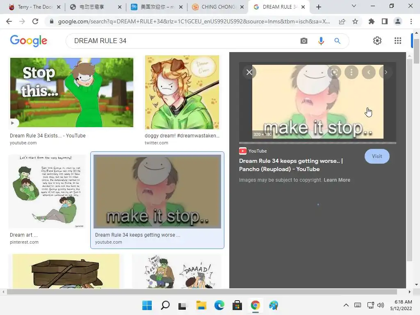Open the Windows Start menu
420x315 pixels.
147,305
